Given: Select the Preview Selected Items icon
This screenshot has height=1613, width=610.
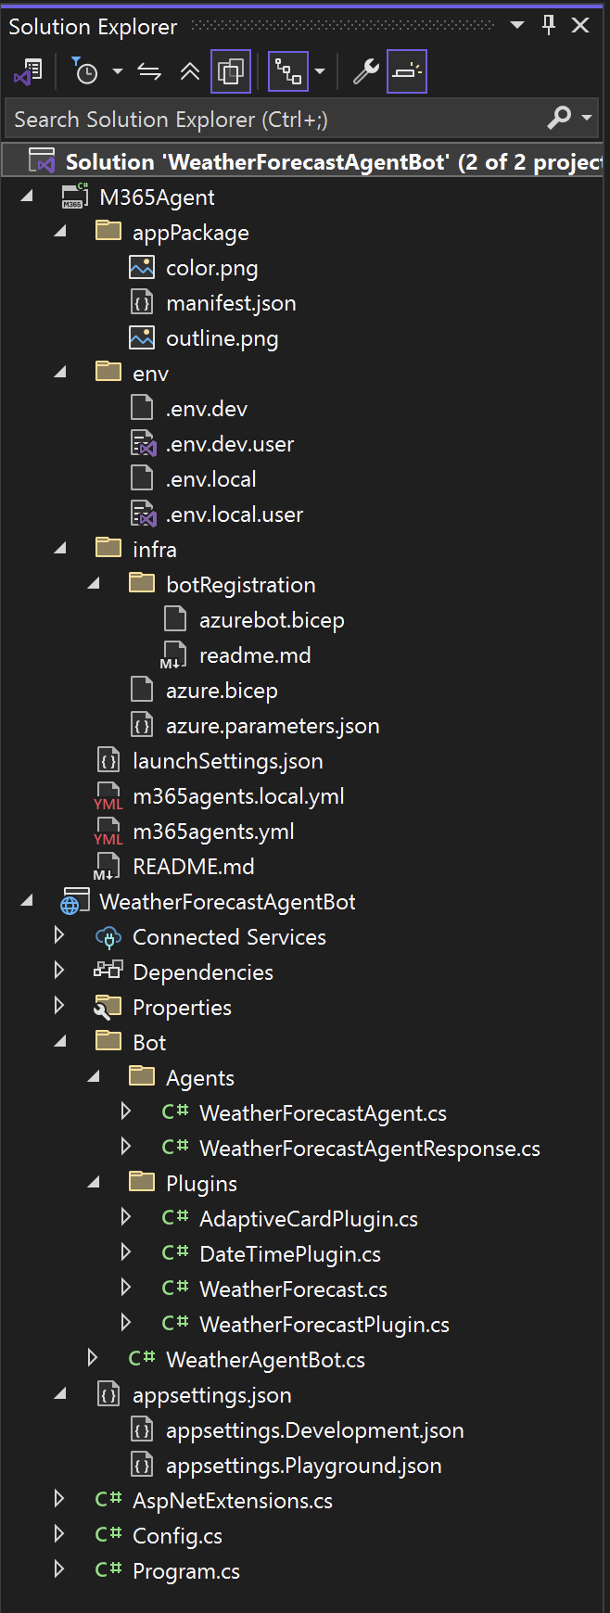Looking at the screenshot, I should point(406,71).
